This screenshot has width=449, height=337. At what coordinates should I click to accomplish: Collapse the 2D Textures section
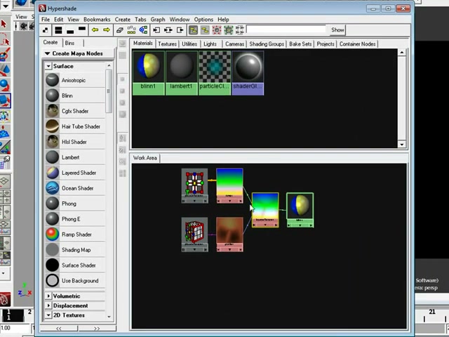tap(48, 315)
